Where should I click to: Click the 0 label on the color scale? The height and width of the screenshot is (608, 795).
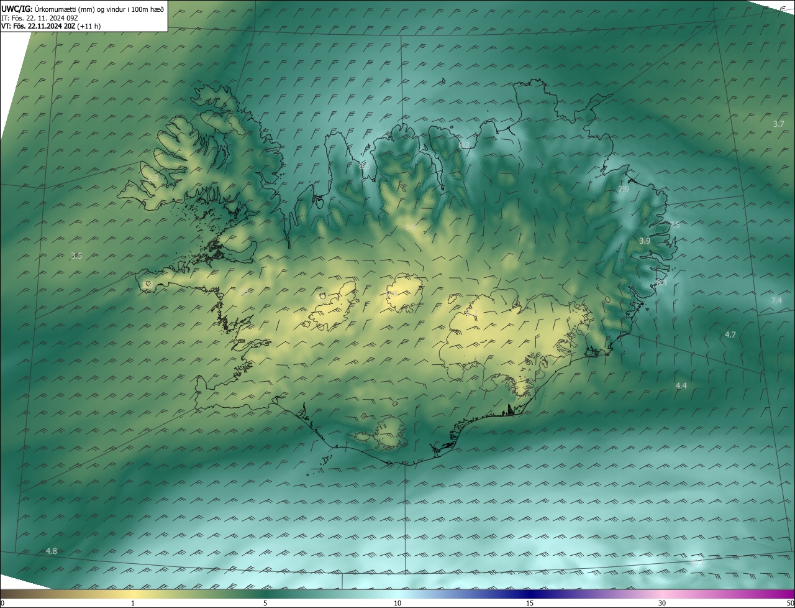click(2, 603)
